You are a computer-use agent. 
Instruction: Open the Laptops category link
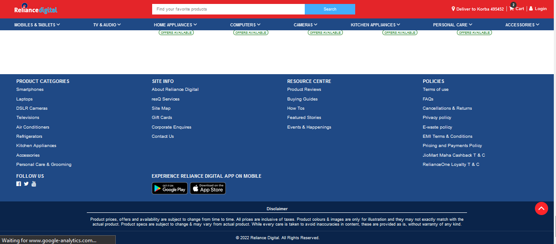[x=25, y=99]
